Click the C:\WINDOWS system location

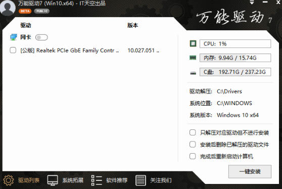(234, 103)
